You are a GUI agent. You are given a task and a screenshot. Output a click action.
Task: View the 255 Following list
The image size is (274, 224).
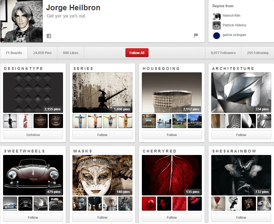coord(258,53)
